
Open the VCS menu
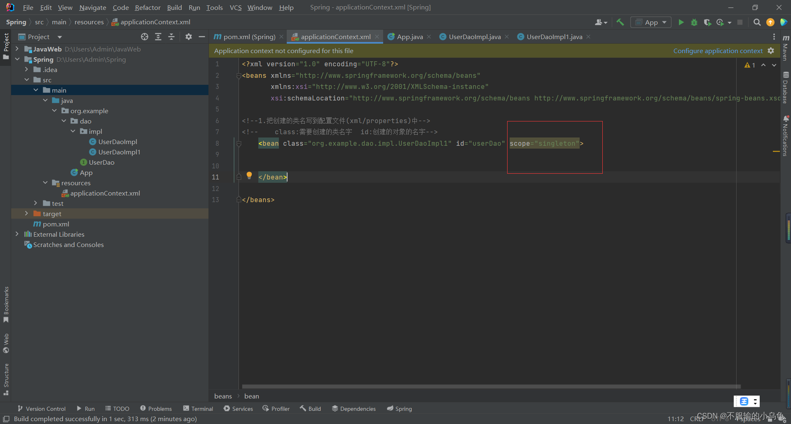click(x=236, y=7)
